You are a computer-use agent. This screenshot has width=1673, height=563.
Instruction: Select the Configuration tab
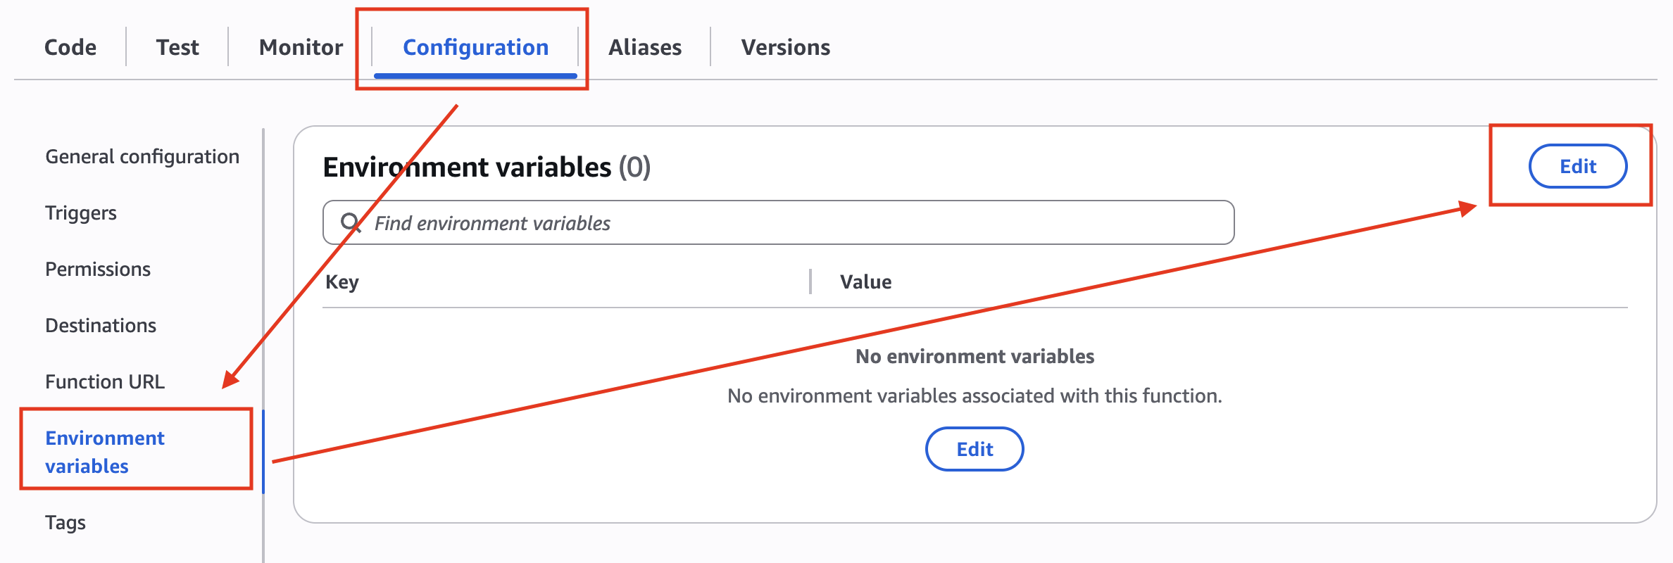[475, 47]
